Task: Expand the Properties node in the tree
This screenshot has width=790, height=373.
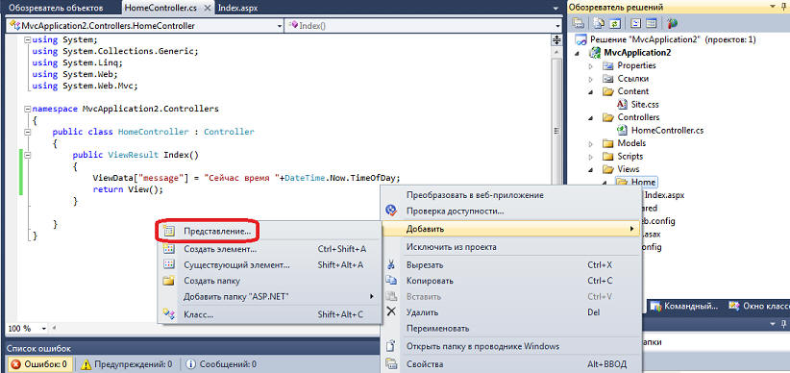Action: coord(591,66)
